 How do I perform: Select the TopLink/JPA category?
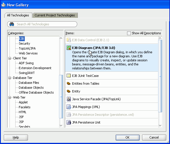click(27, 48)
